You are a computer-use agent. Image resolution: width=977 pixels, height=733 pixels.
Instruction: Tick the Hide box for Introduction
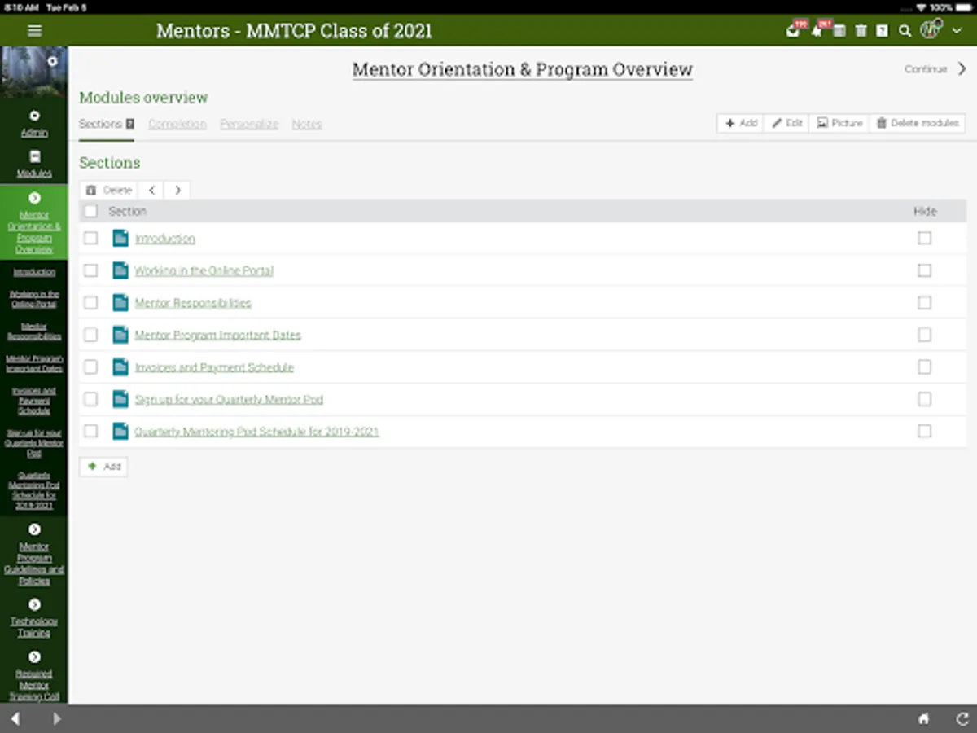click(x=924, y=238)
